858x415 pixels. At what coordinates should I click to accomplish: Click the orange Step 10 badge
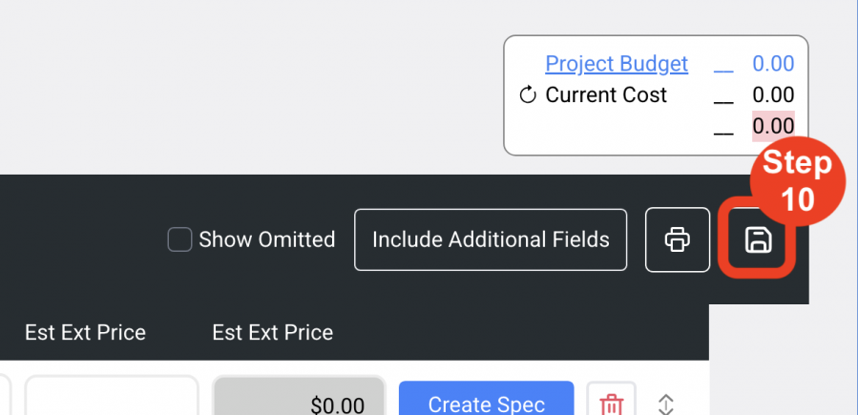tap(798, 181)
